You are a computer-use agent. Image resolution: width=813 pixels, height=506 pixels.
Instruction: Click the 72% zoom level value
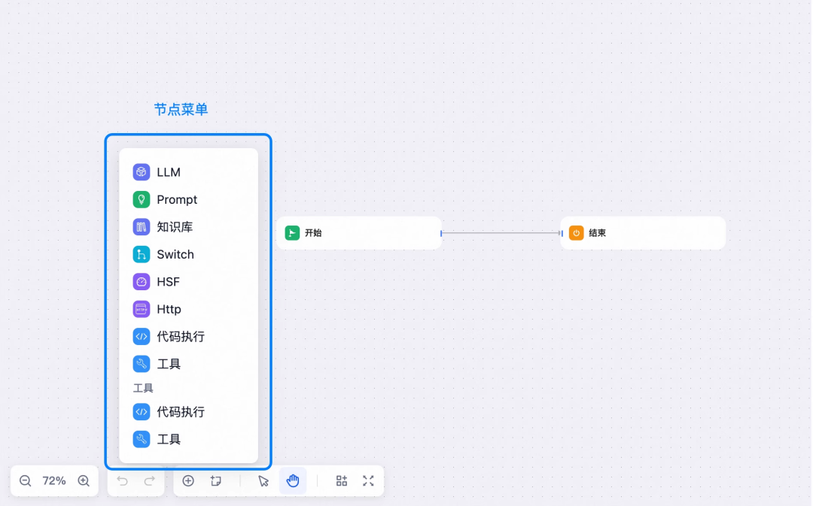[x=54, y=481]
